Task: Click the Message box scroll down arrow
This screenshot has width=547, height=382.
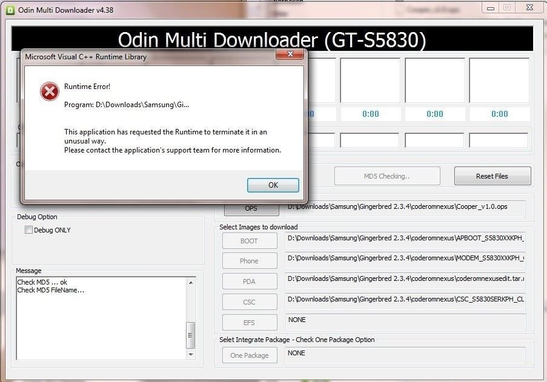Action: [191, 355]
